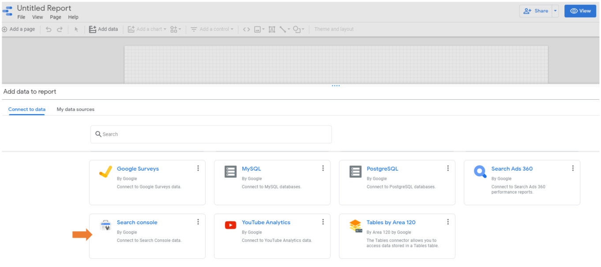This screenshot has height=267, width=601.
Task: Open PostgreSQL more options menu
Action: tap(448, 168)
